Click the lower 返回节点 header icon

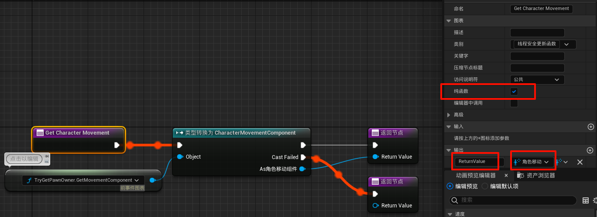click(x=375, y=181)
